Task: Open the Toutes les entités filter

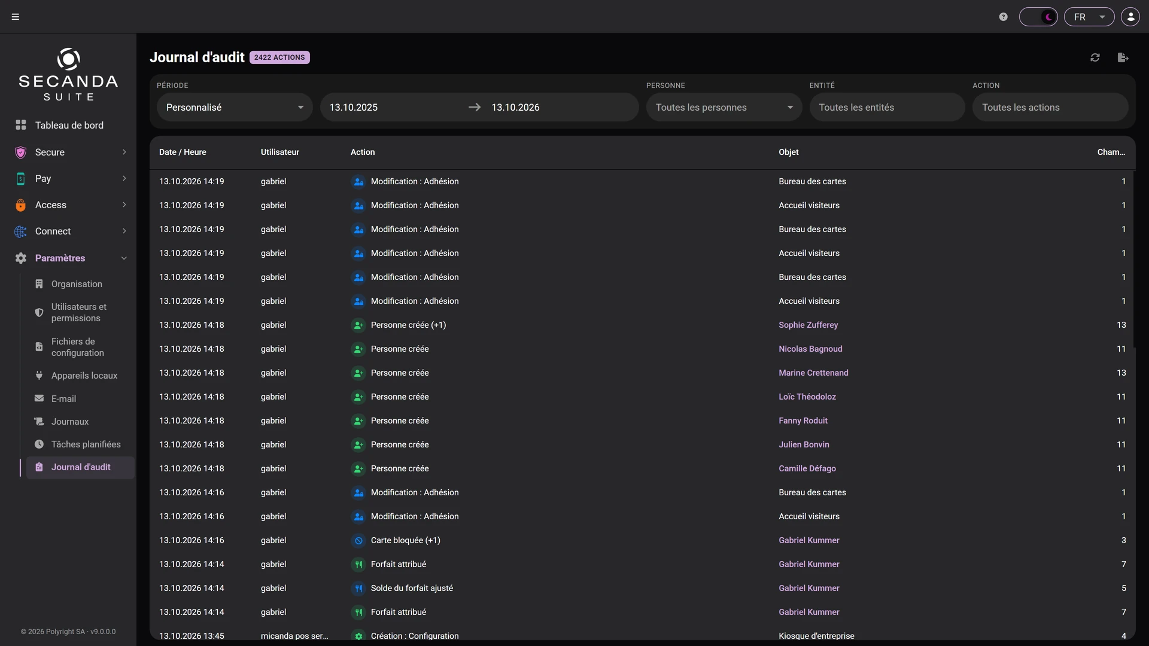Action: point(887,107)
